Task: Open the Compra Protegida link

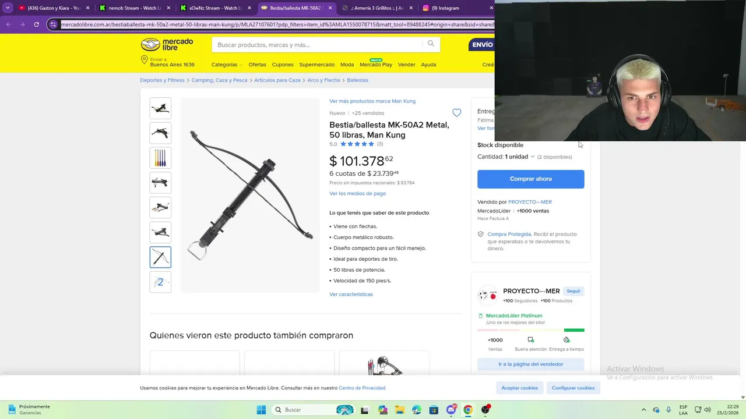Action: point(509,234)
